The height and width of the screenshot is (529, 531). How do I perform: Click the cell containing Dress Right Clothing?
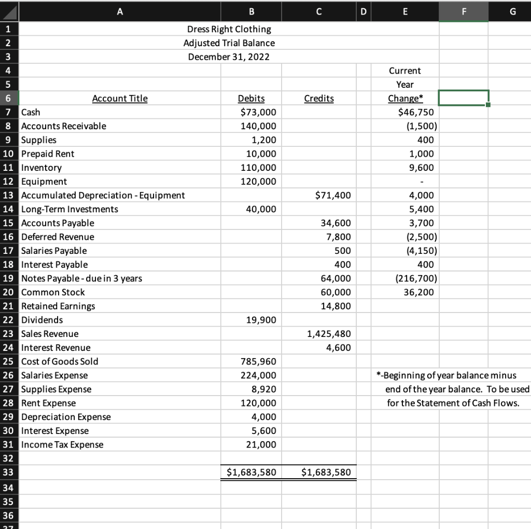point(229,29)
